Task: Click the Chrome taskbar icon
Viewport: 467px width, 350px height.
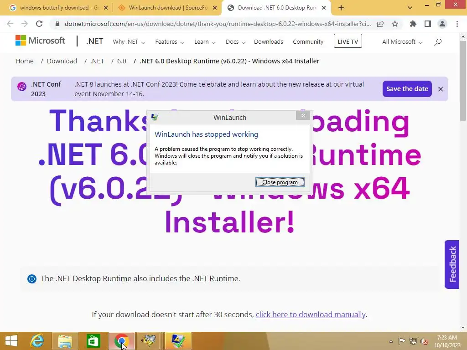Action: [x=121, y=341]
